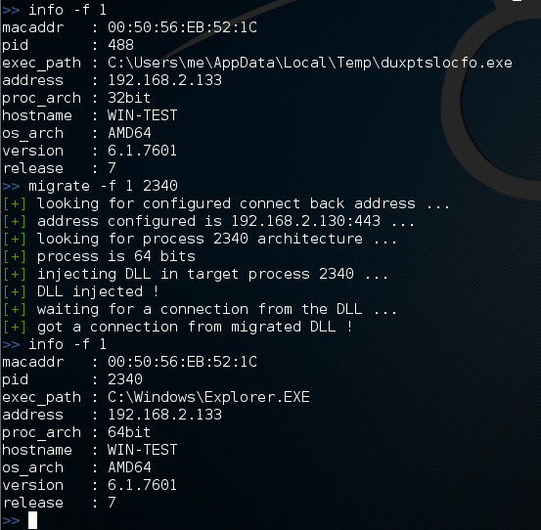The image size is (541, 530).
Task: Click the first address value 192.168.2.133
Action: (x=164, y=80)
